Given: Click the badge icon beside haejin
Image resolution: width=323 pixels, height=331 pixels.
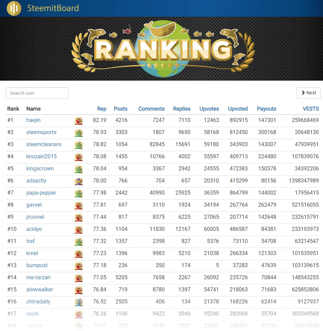Looking at the screenshot, I should click(x=79, y=121).
